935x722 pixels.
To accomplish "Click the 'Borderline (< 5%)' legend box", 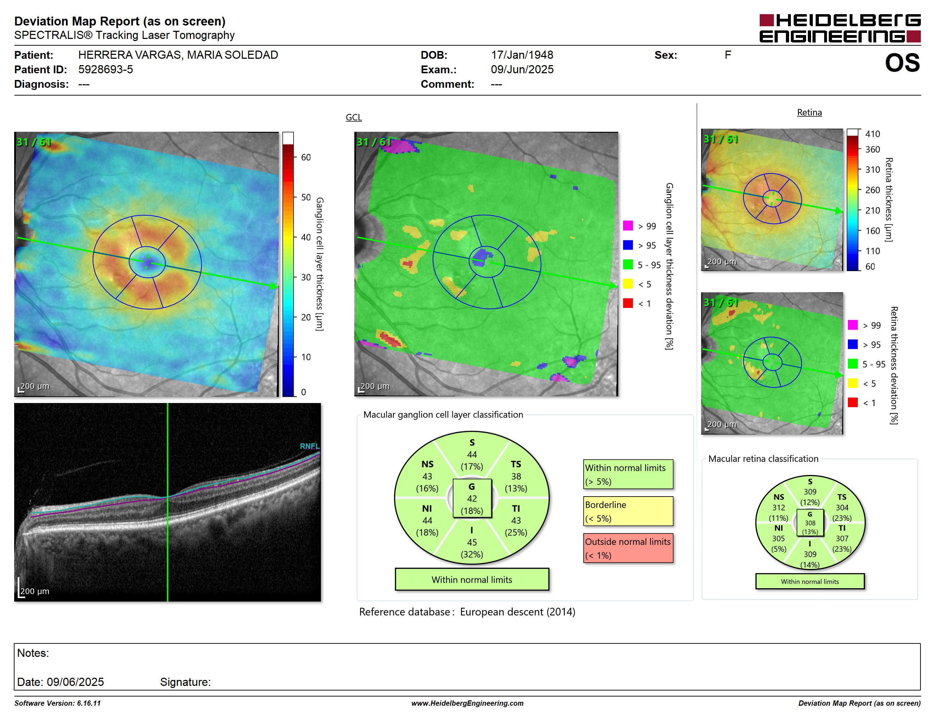I will pyautogui.click(x=628, y=511).
